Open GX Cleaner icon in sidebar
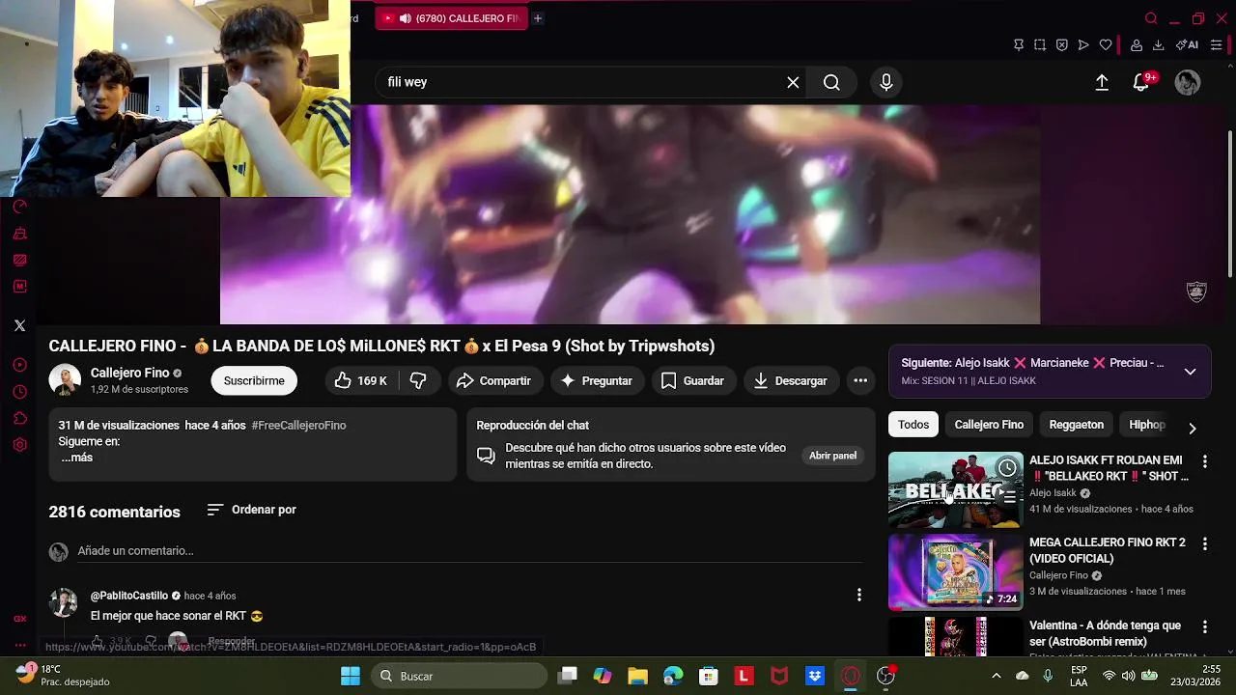Image resolution: width=1236 pixels, height=695 pixels. (19, 234)
